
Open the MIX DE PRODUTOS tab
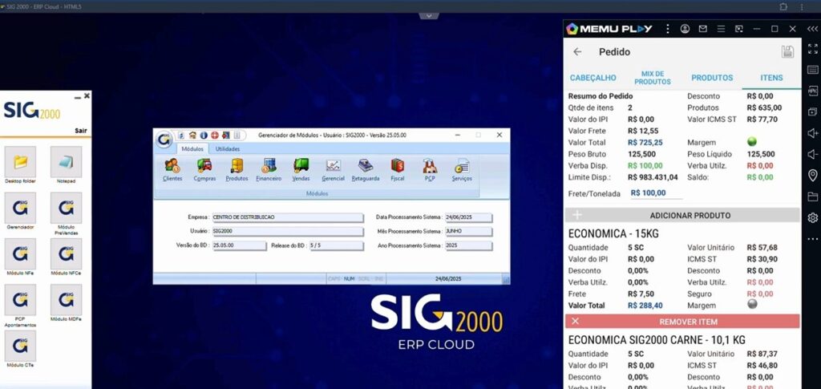click(x=653, y=78)
